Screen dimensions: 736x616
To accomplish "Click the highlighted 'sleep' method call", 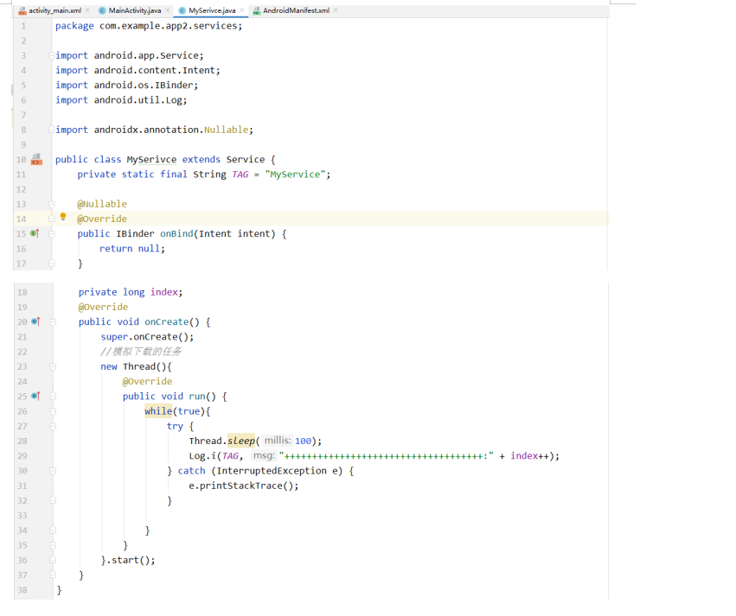I will pyautogui.click(x=240, y=441).
